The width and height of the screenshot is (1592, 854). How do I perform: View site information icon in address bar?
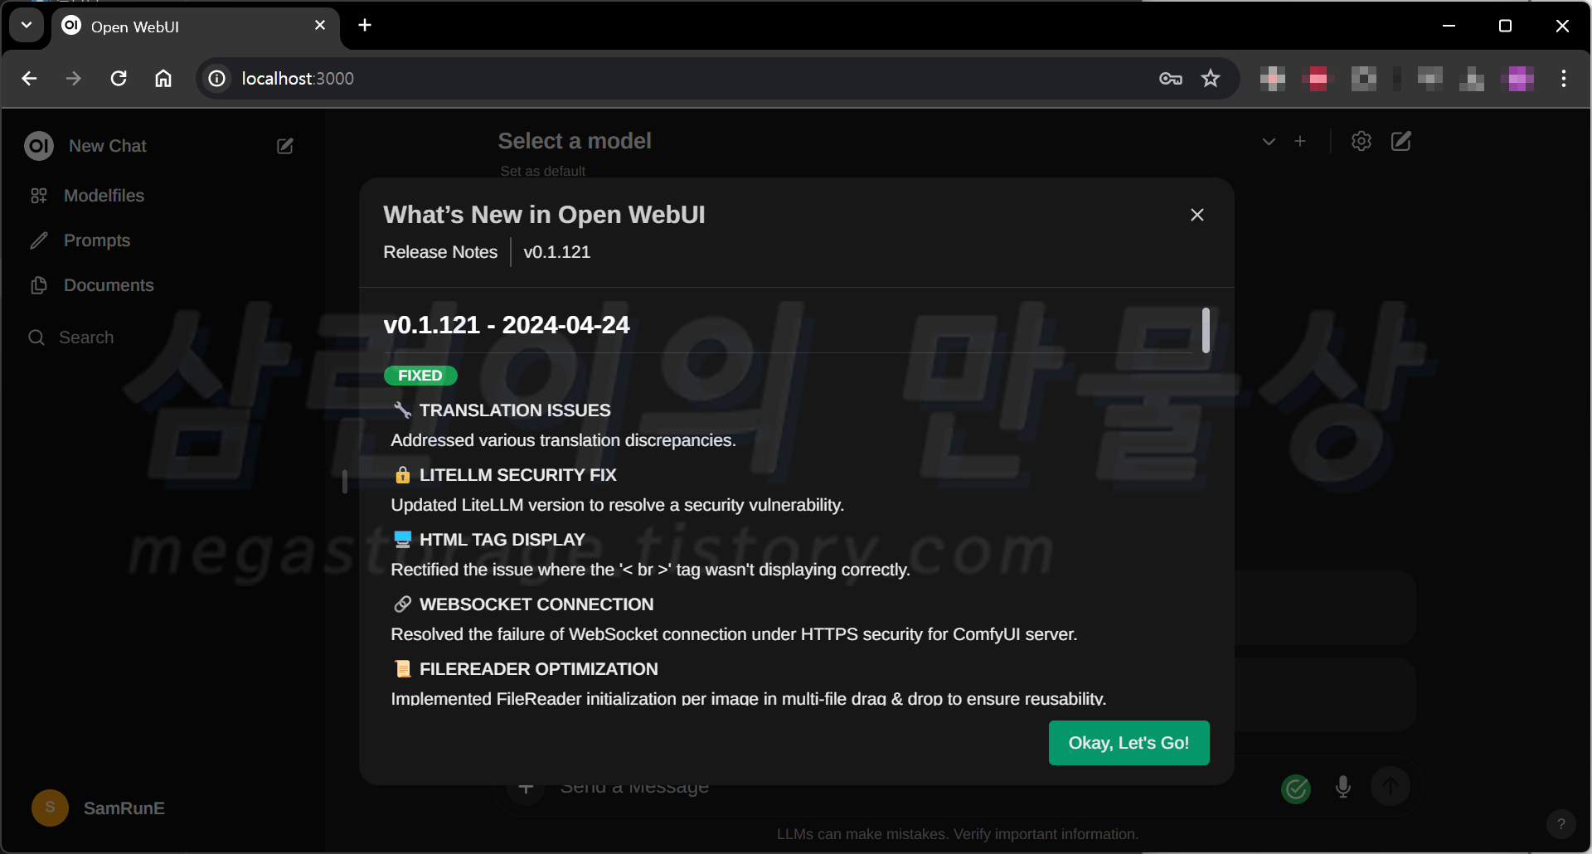click(216, 78)
